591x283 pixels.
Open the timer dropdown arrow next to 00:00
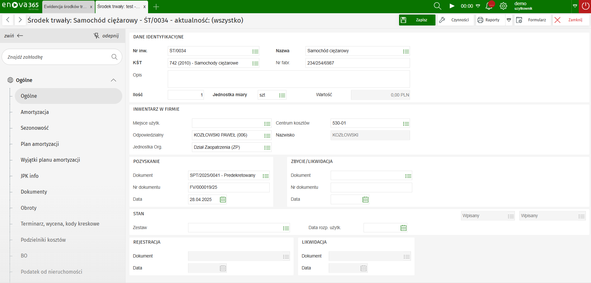pyautogui.click(x=478, y=6)
